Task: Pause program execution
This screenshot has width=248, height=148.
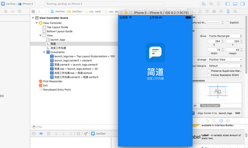Action: (49, 134)
